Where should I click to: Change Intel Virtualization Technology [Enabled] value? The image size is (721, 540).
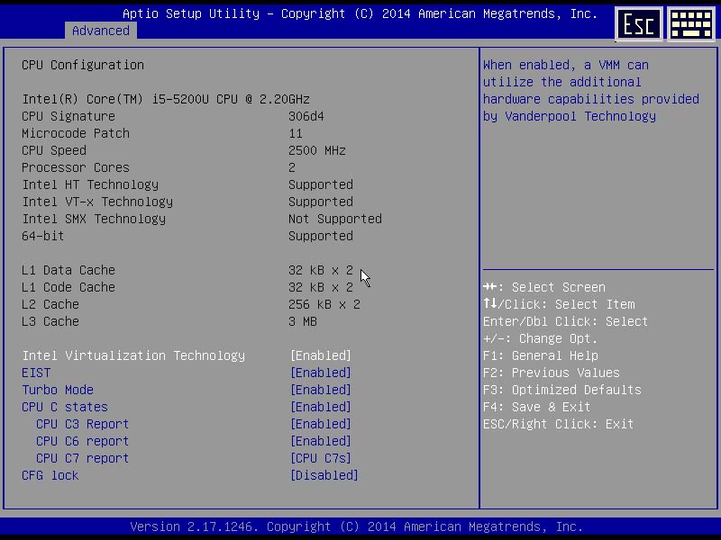[321, 355]
